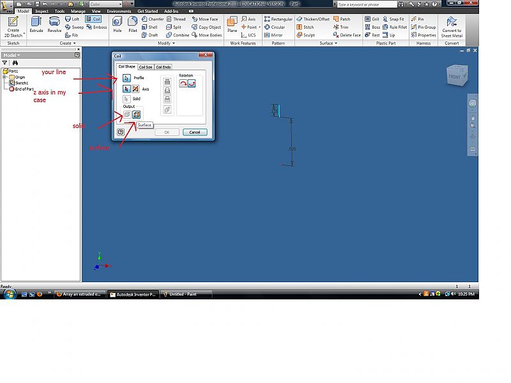Select the Rib tool
Viewport: 511px width, 383px height.
point(72,35)
